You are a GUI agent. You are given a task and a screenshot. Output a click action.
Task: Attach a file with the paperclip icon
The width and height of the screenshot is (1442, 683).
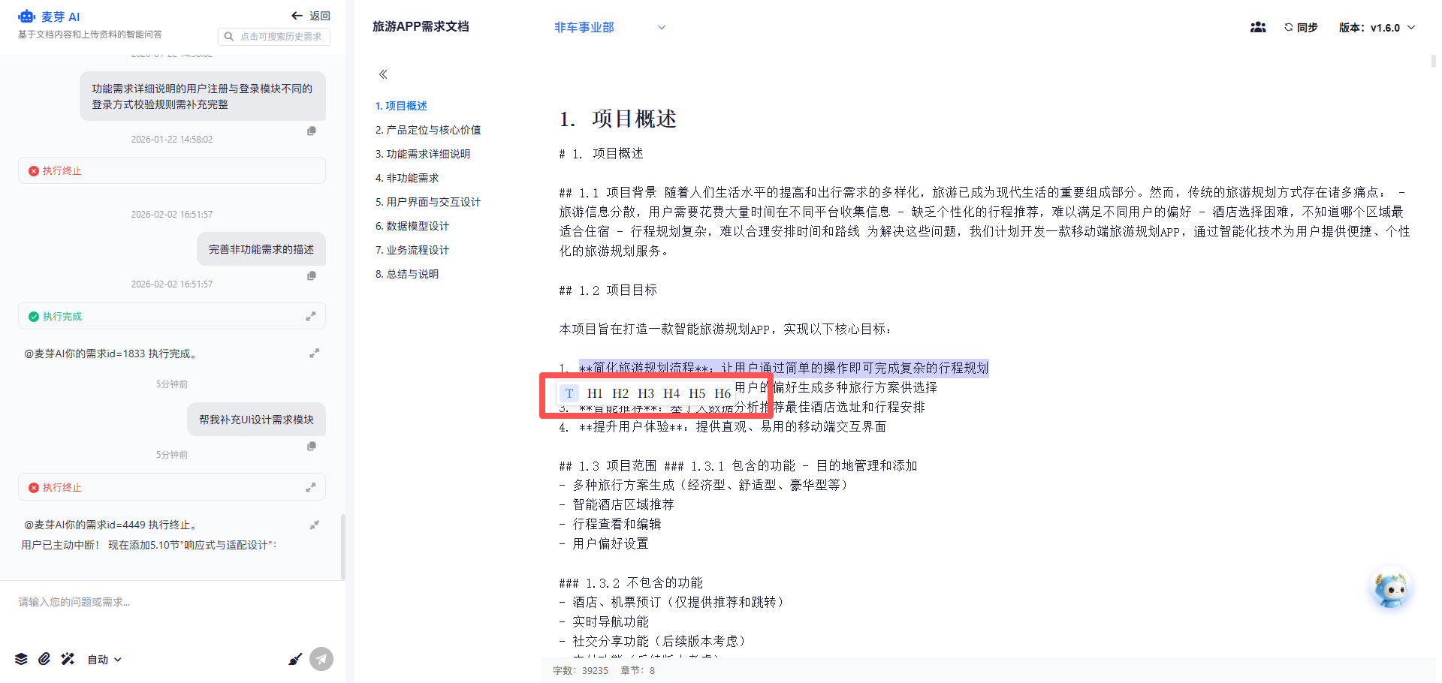[44, 659]
